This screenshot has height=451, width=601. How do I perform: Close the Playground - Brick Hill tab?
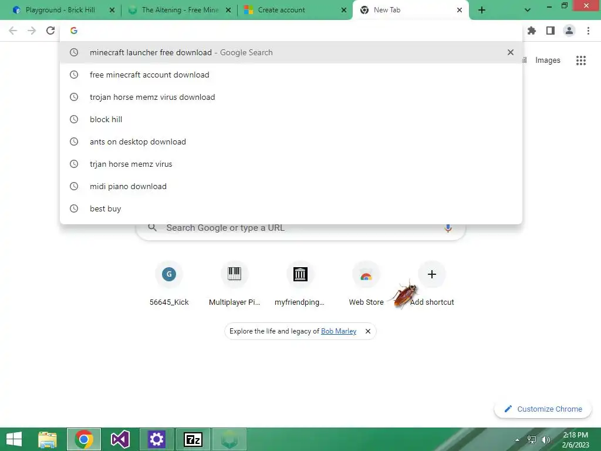[x=112, y=11]
